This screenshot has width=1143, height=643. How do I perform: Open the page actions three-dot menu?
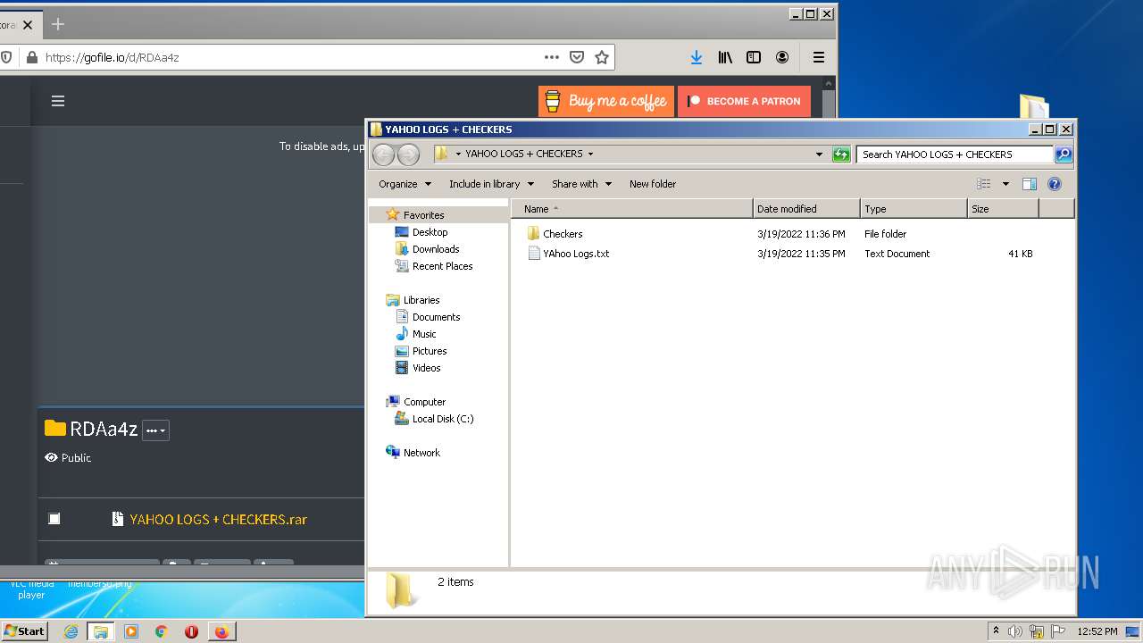pyautogui.click(x=552, y=57)
